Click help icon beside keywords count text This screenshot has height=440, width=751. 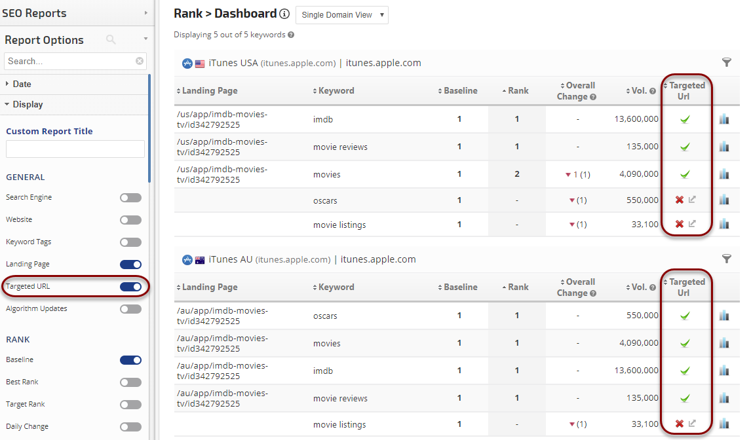pyautogui.click(x=290, y=35)
